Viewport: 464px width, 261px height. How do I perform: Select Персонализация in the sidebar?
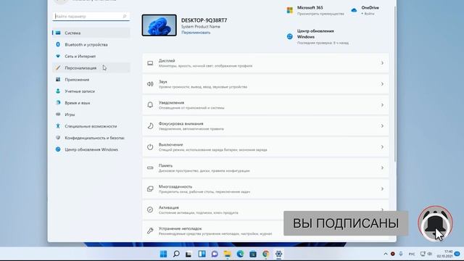[x=91, y=67]
